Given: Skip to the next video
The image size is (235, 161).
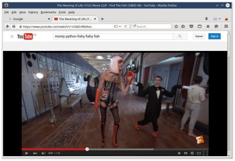Looking at the screenshot, I should pos(35,153).
